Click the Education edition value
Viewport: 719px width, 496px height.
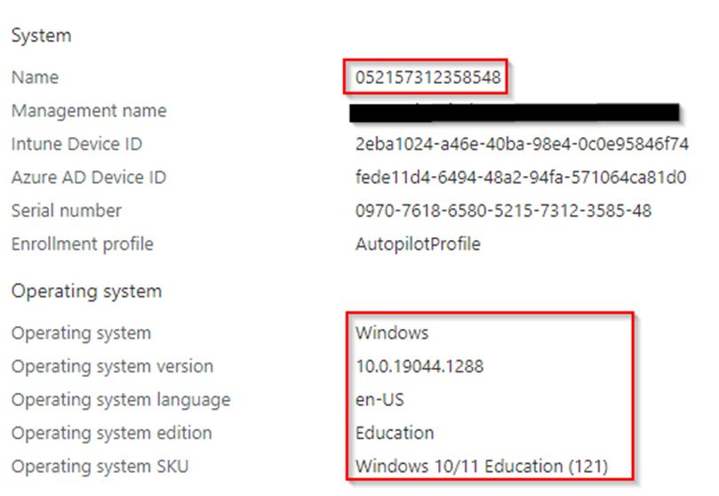click(395, 433)
